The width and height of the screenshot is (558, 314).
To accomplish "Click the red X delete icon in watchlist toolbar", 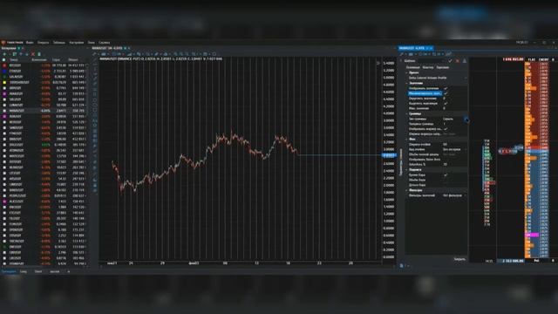I will point(33,54).
